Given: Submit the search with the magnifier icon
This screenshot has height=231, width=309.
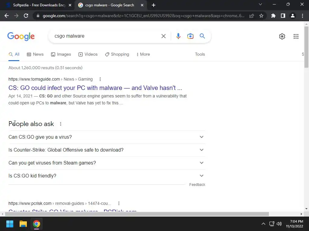Looking at the screenshot, I should (202, 36).
